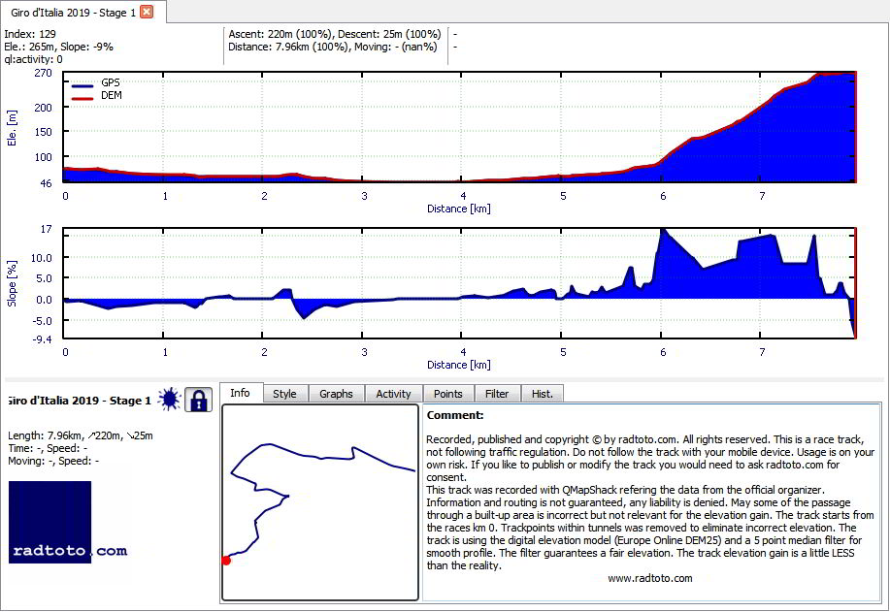The height and width of the screenshot is (612, 890).
Task: Select the Activity tab
Action: point(393,394)
